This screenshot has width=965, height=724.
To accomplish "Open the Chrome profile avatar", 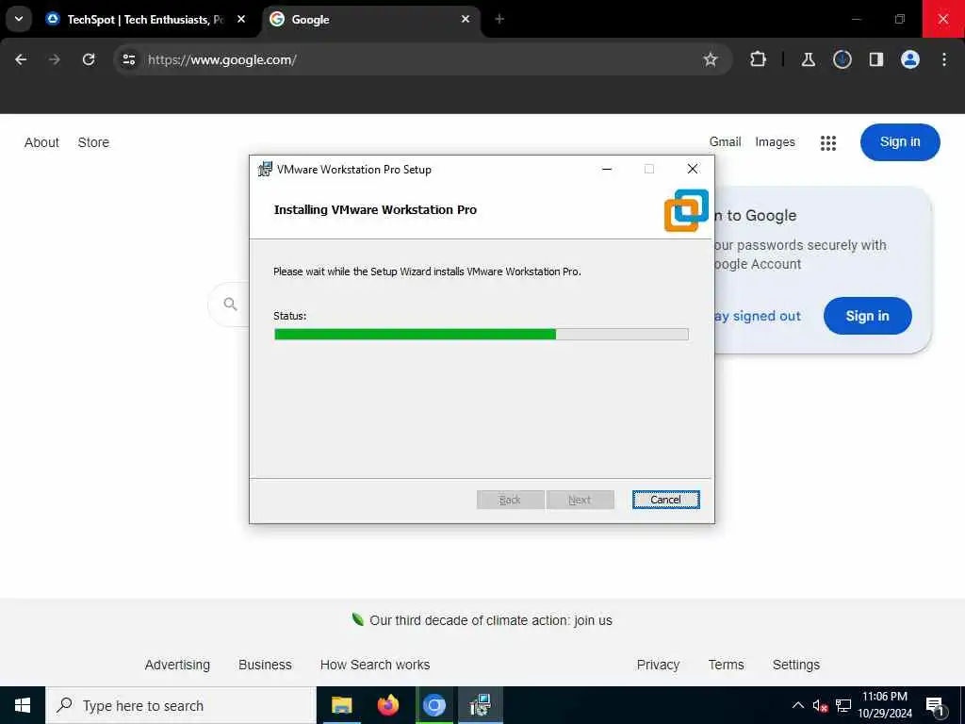I will 910,59.
